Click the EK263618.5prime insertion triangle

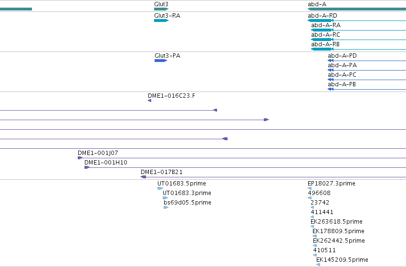click(x=312, y=226)
